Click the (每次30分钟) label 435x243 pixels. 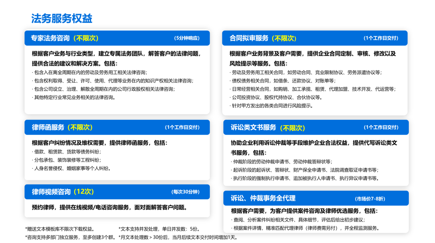(185, 192)
